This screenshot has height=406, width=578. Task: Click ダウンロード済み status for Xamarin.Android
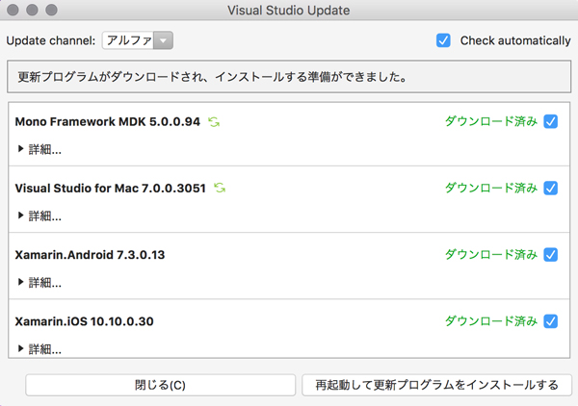(491, 255)
